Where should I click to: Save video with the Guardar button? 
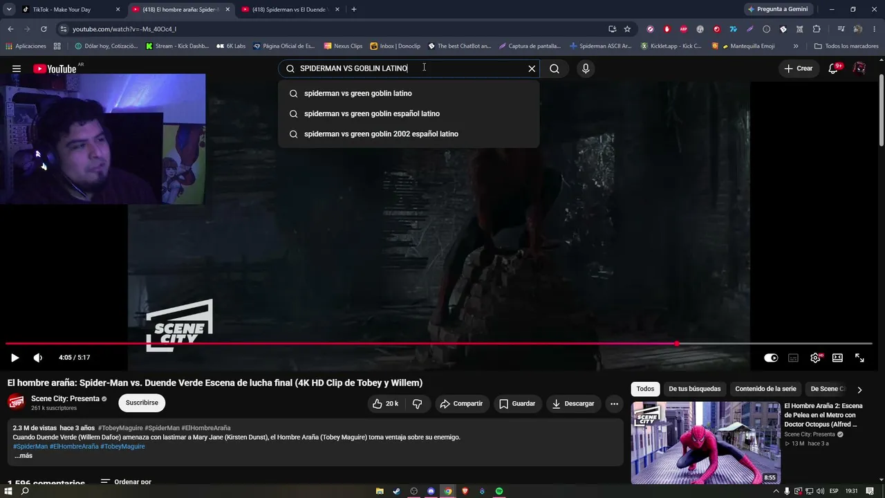(517, 404)
